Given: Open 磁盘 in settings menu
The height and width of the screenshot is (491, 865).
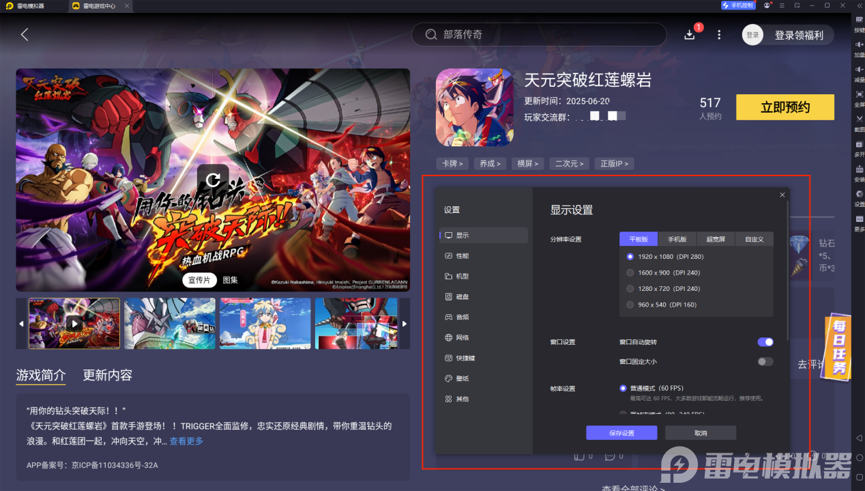Looking at the screenshot, I should [484, 296].
